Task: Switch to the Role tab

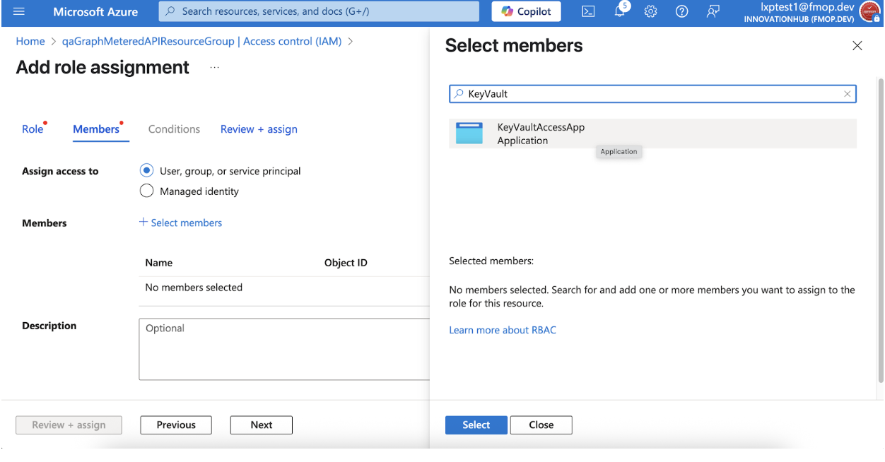Action: coord(33,129)
